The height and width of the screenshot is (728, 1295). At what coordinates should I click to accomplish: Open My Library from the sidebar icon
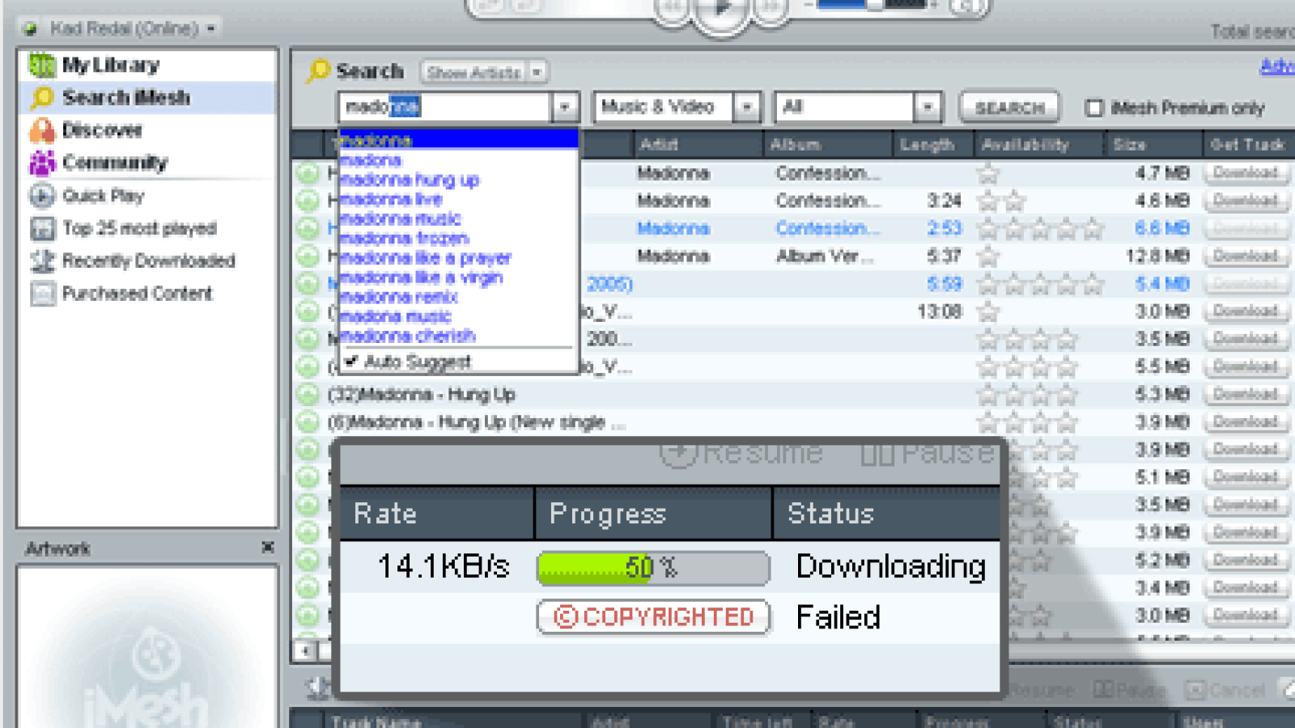tap(42, 65)
